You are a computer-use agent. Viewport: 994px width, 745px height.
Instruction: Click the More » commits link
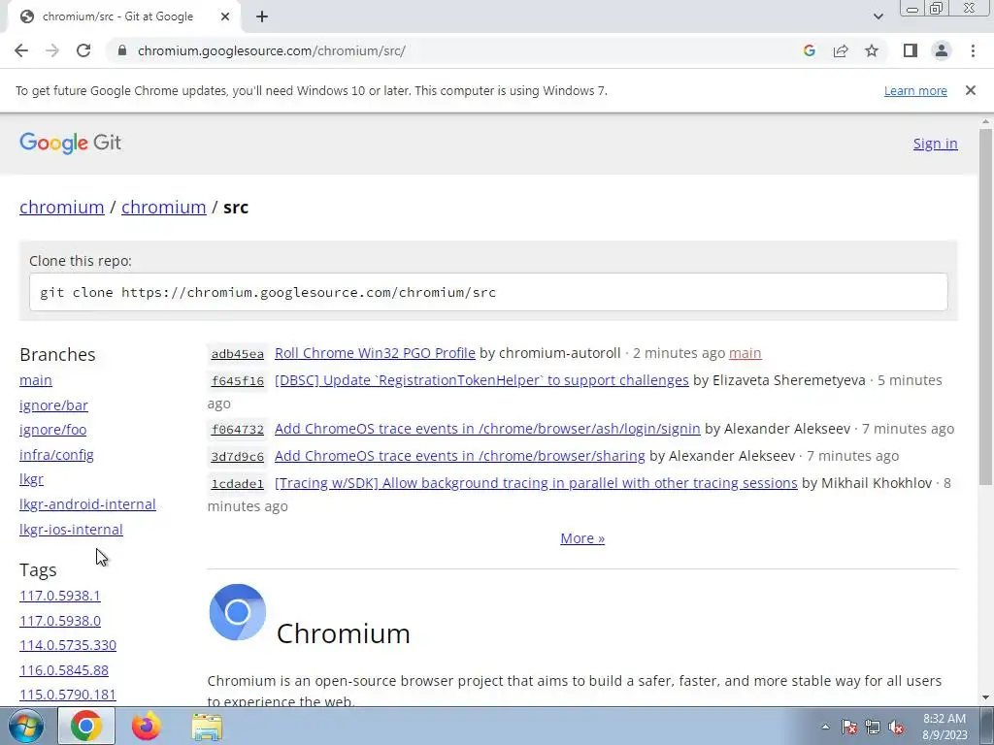pyautogui.click(x=582, y=538)
